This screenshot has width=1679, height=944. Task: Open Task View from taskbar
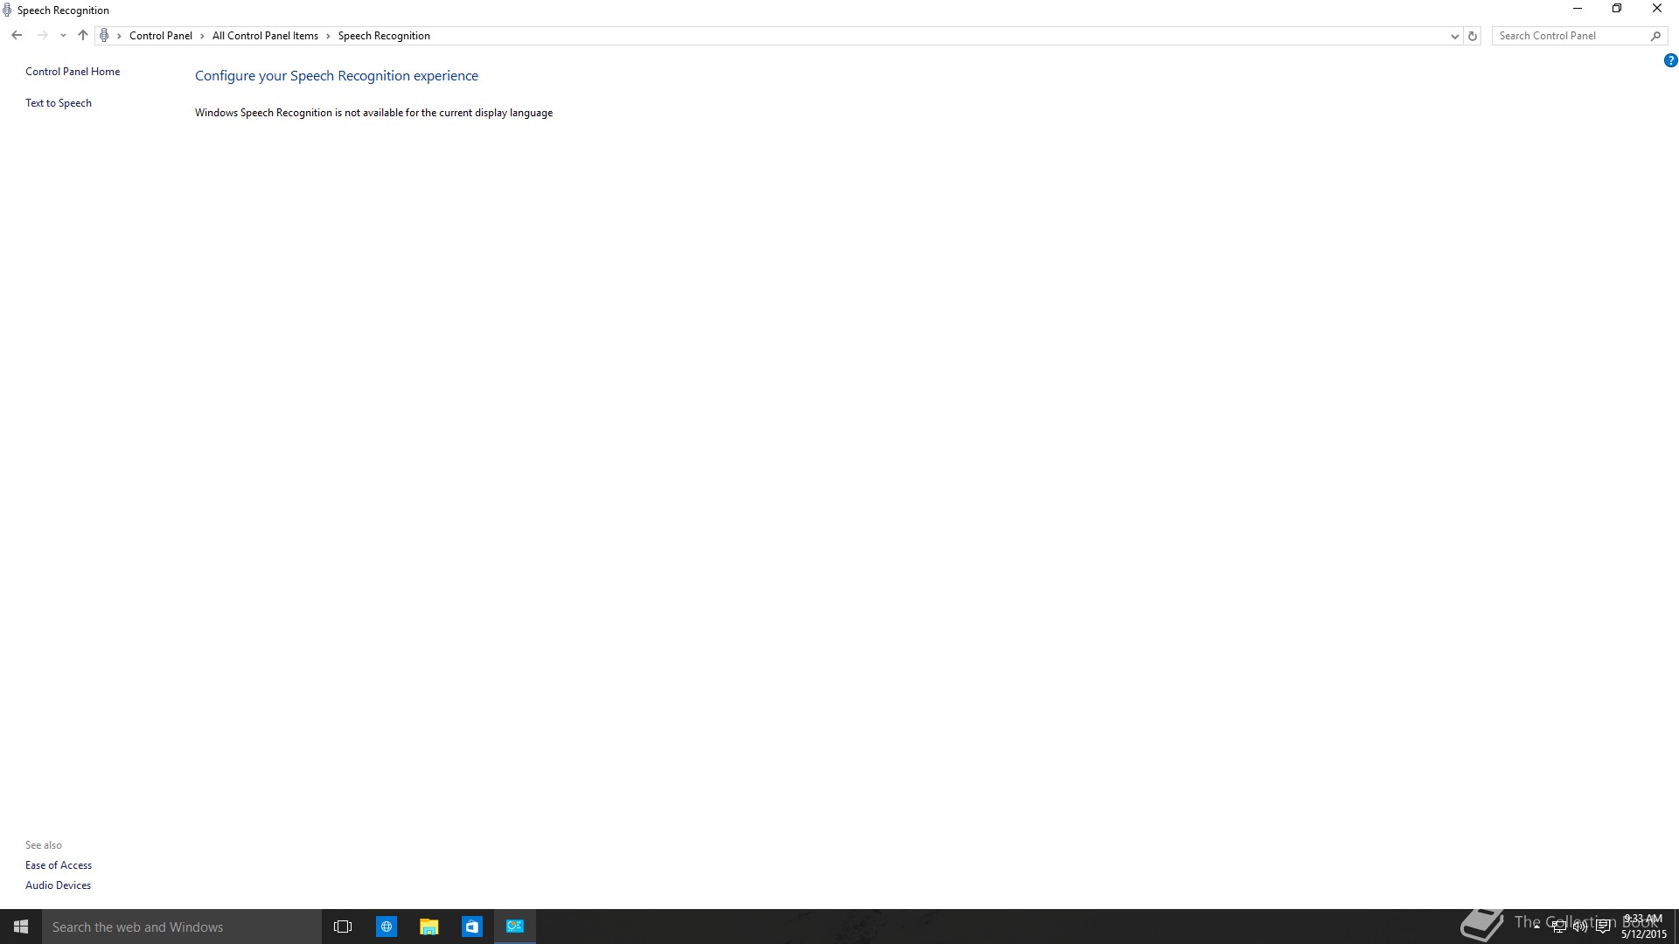tap(343, 927)
